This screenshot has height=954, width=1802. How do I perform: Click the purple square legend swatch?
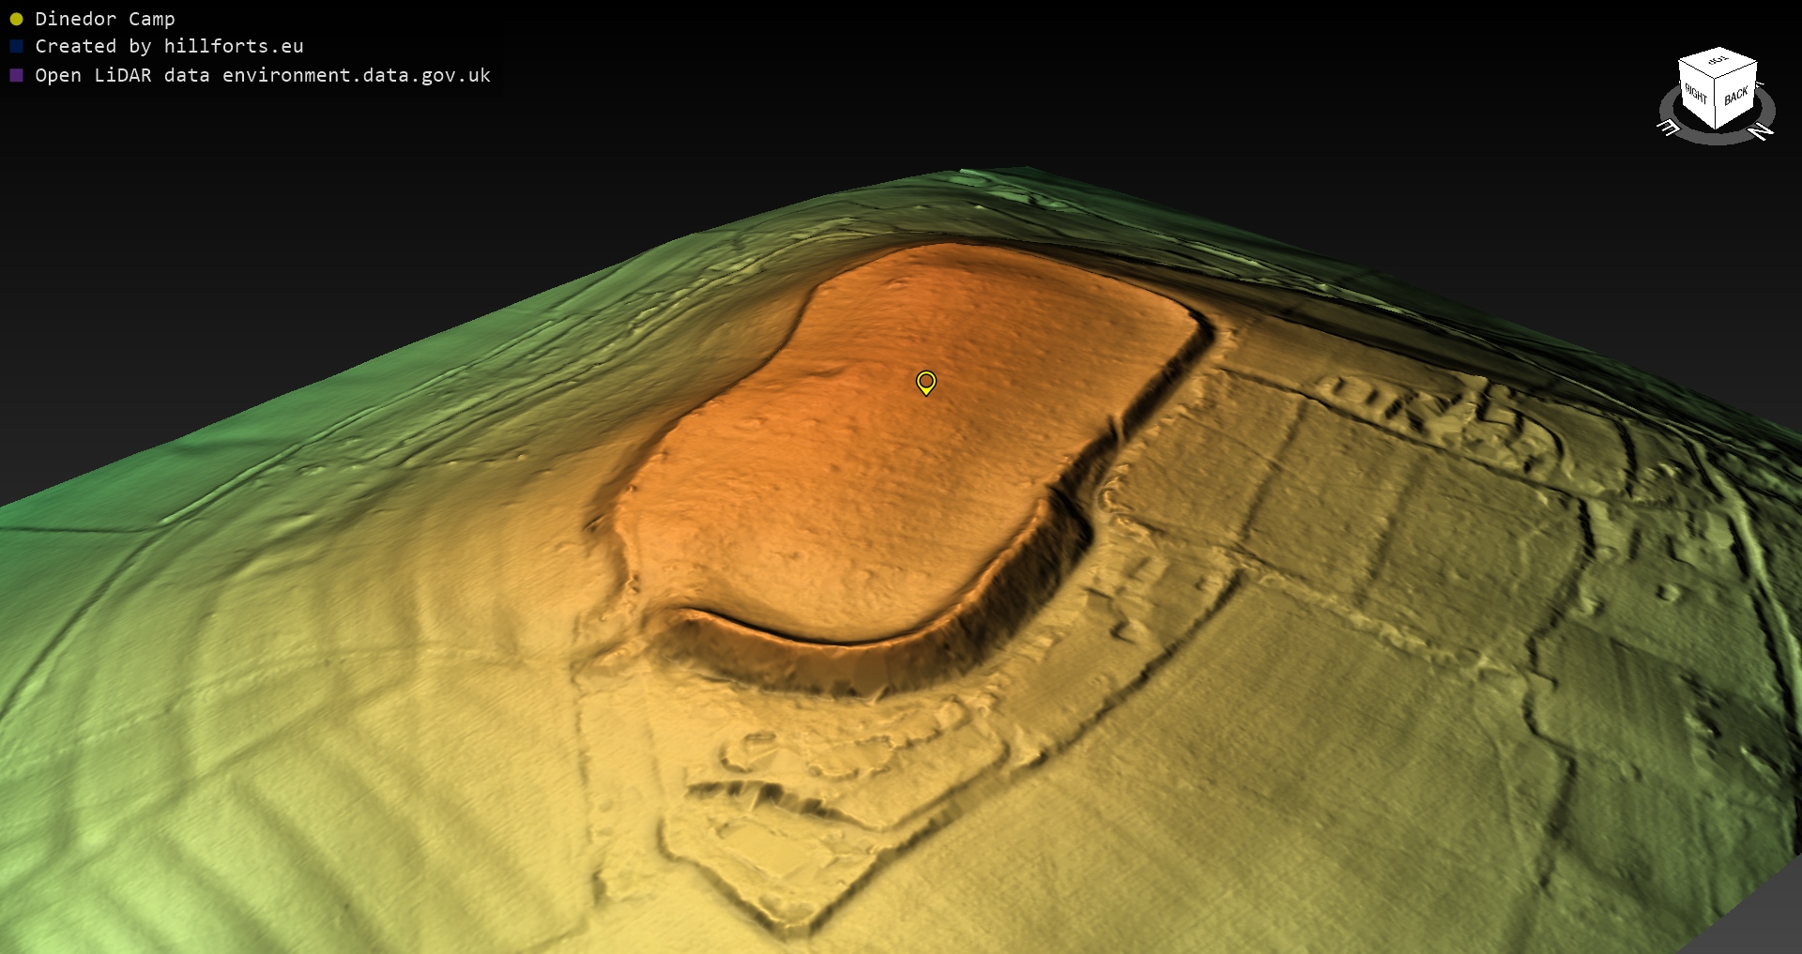point(16,75)
